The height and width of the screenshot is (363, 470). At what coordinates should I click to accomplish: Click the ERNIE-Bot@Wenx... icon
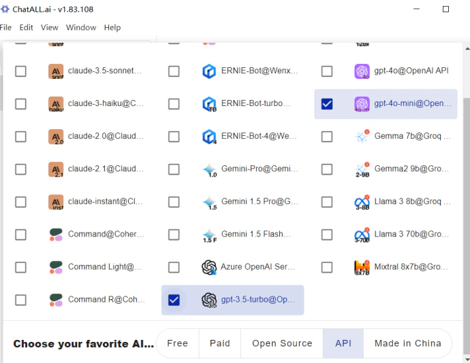[209, 71]
